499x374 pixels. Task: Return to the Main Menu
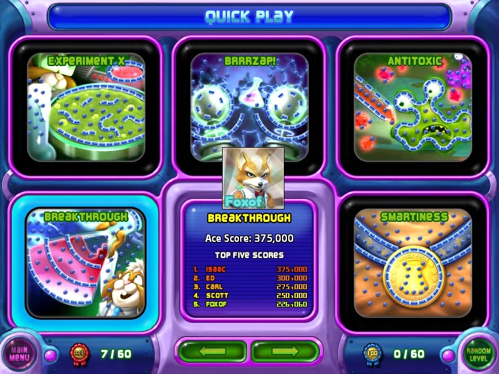pyautogui.click(x=19, y=353)
